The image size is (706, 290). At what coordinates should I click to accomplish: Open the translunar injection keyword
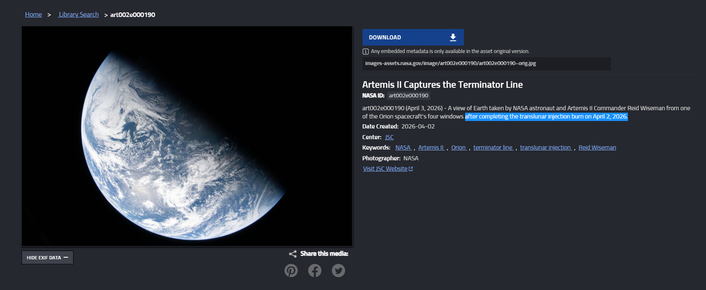coord(546,147)
